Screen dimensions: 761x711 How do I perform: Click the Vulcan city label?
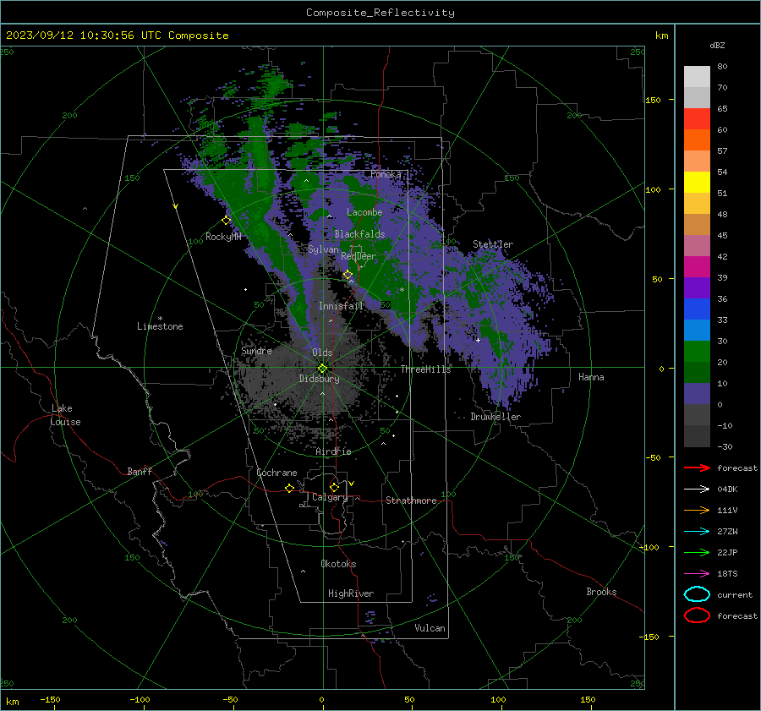[430, 628]
